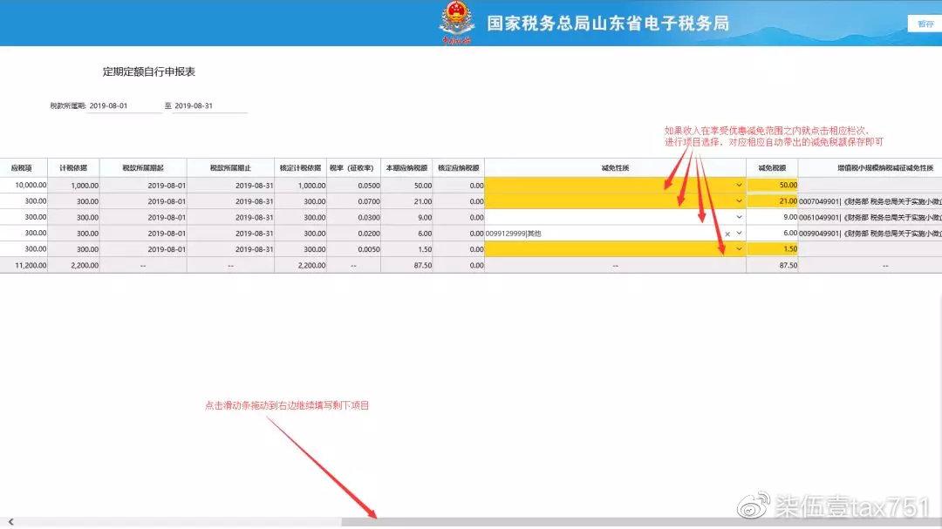The width and height of the screenshot is (942, 529).
Task: Click the 减免税额 column header
Action: pyautogui.click(x=772, y=168)
